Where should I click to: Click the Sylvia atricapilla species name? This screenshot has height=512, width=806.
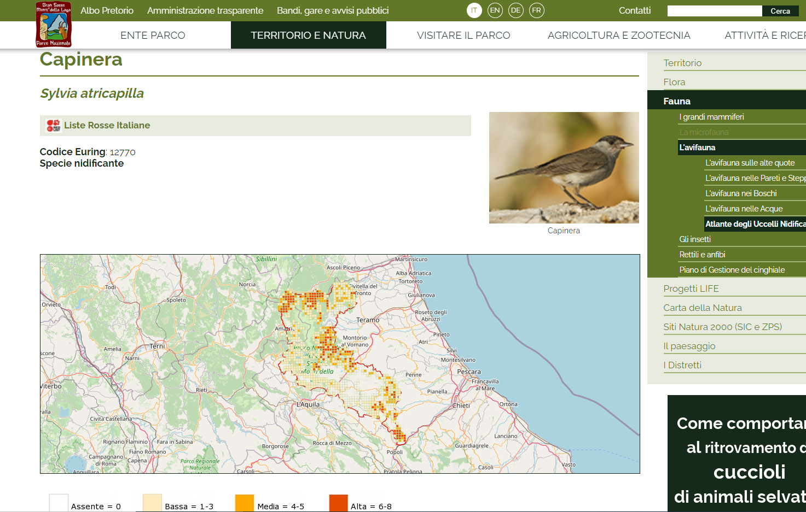point(92,93)
